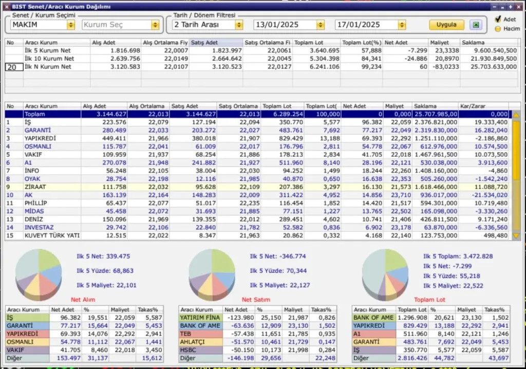
Task: Enable the Adet checkbox
Action: tap(498, 19)
